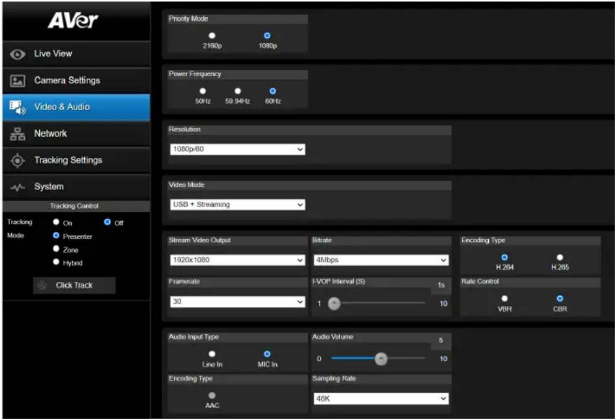Click the Live View eye icon
The width and height of the screenshot is (615, 419).
coord(18,54)
